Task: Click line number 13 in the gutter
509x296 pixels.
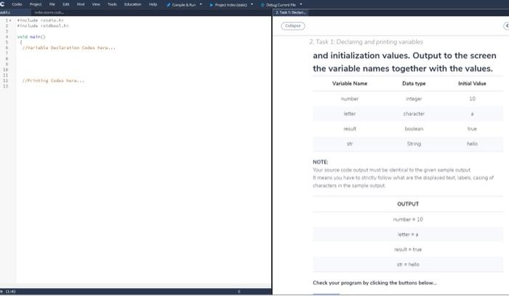Action: pos(5,86)
